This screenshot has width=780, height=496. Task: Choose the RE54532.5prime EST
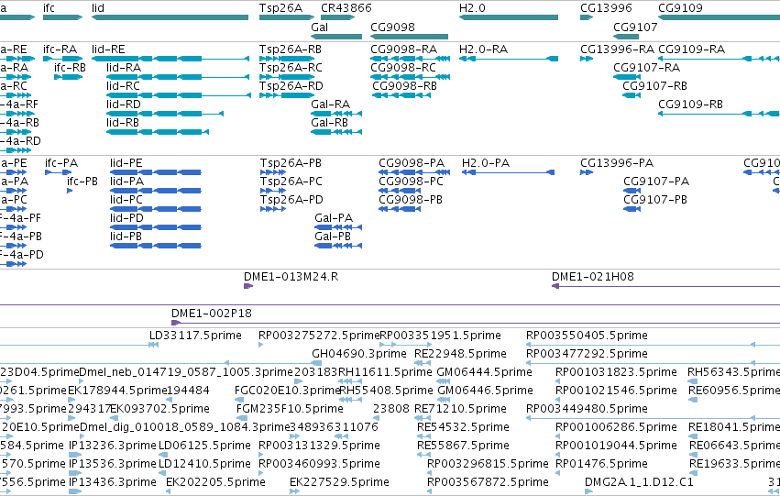pyautogui.click(x=423, y=436)
